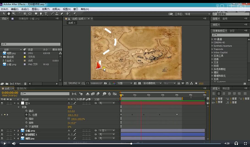250x147 pixels.
Task: Select the Puppet Pin tool
Action: pyautogui.click(x=75, y=14)
